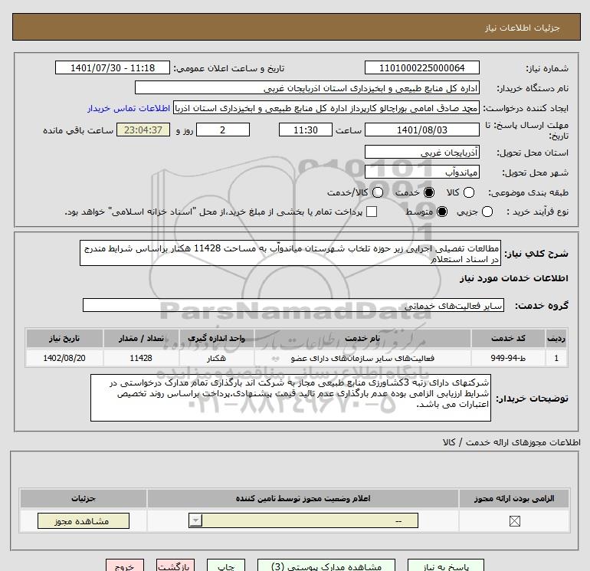Click the شرح کلی نیاز description box
Image resolution: width=590 pixels, height=571 pixels.
[290, 254]
